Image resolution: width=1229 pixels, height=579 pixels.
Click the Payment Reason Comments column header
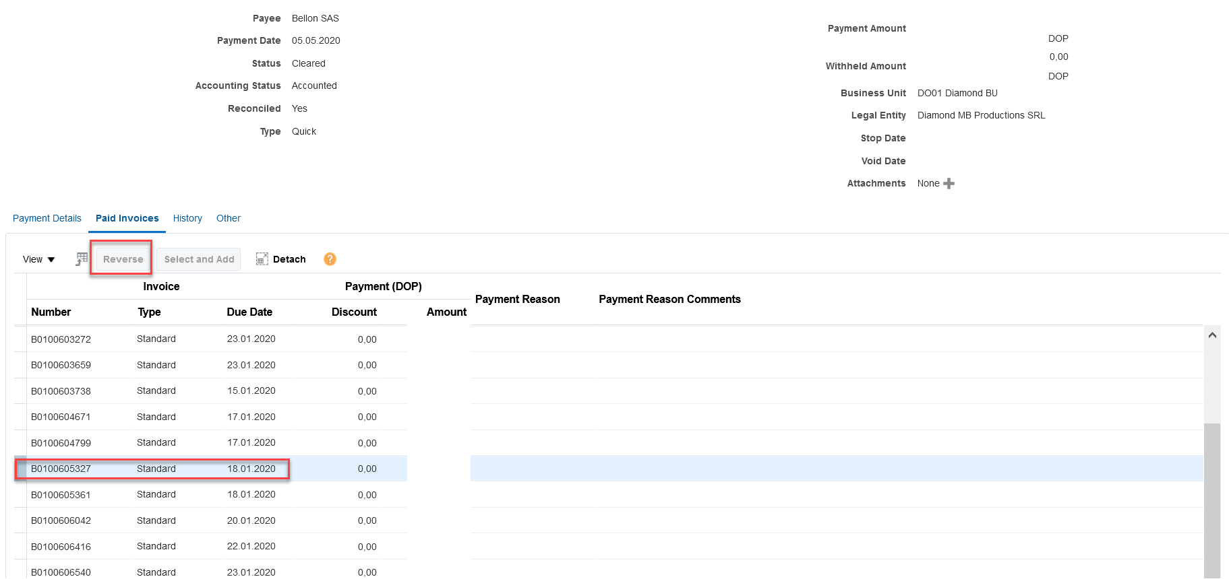[x=669, y=299]
